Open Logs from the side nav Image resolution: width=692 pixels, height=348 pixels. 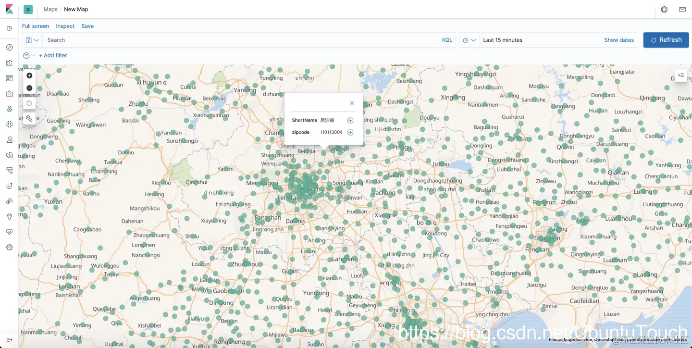pos(9,155)
